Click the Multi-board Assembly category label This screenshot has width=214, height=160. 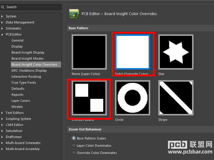click(23, 149)
